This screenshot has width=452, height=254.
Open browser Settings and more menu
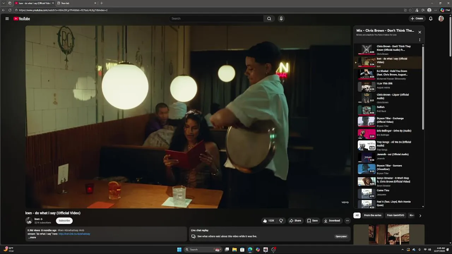(435, 10)
